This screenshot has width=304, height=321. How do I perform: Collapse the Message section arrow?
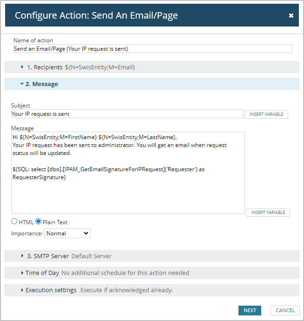(22, 84)
